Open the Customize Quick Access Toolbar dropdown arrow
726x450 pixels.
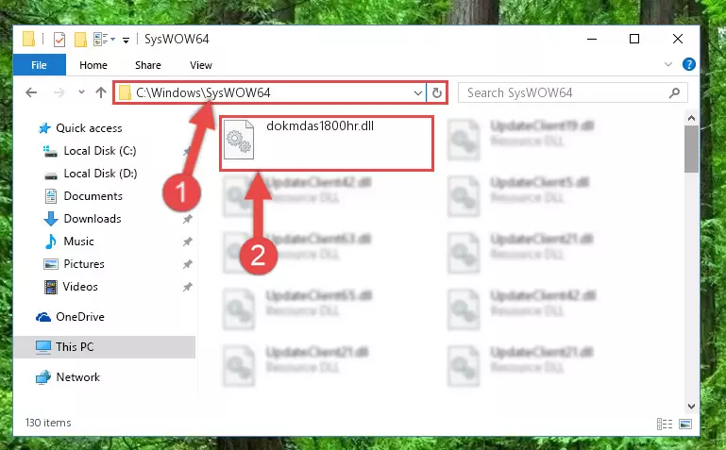tap(126, 41)
